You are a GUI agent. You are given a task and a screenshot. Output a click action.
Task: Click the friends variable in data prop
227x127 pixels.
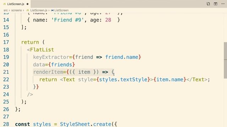[x=61, y=65]
